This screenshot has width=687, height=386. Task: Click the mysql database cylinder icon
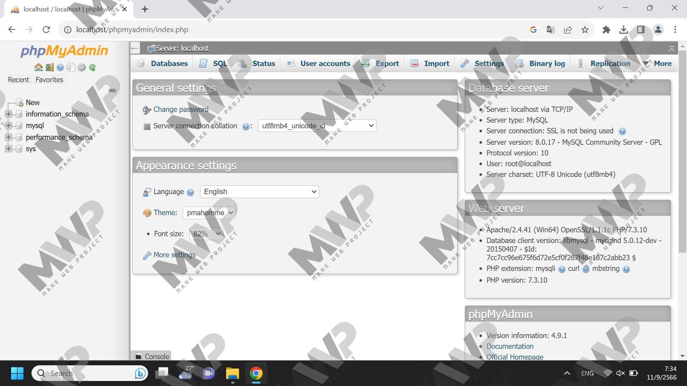coord(19,125)
